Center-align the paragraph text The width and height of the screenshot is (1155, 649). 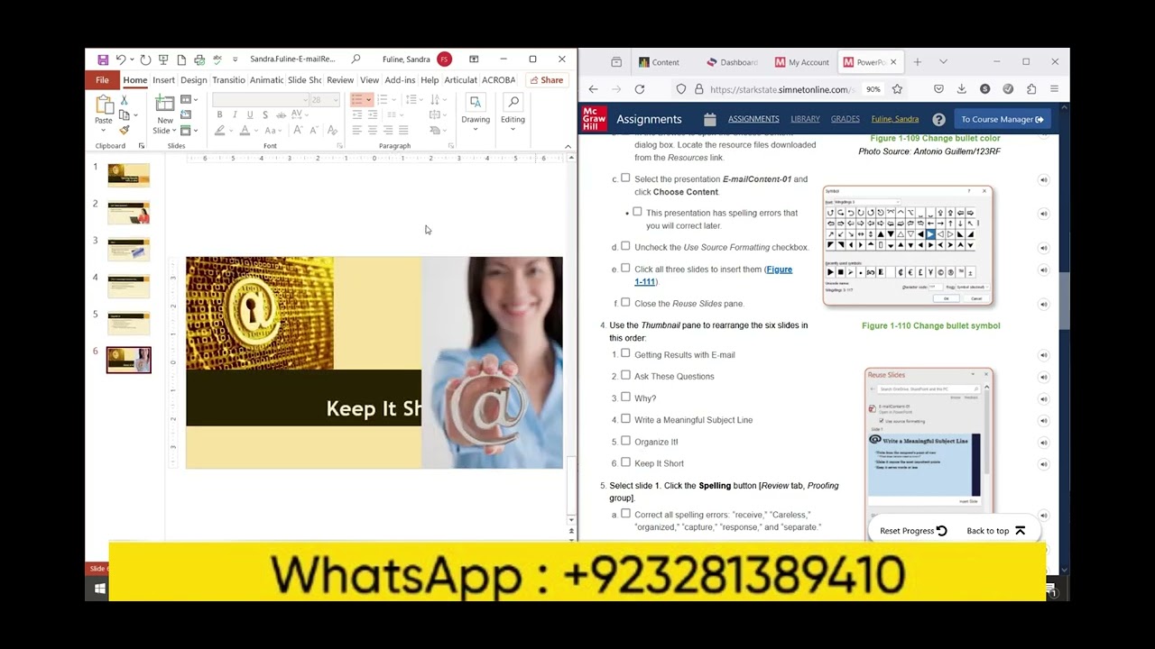coord(373,131)
